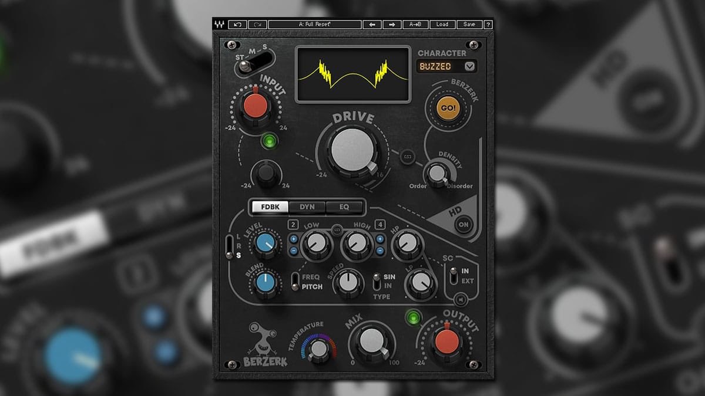Click the High frequency knob
The height and width of the screenshot is (396, 705).
tap(357, 244)
